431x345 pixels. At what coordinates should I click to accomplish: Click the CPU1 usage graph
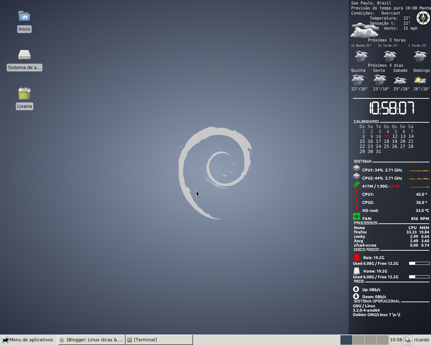(419, 170)
